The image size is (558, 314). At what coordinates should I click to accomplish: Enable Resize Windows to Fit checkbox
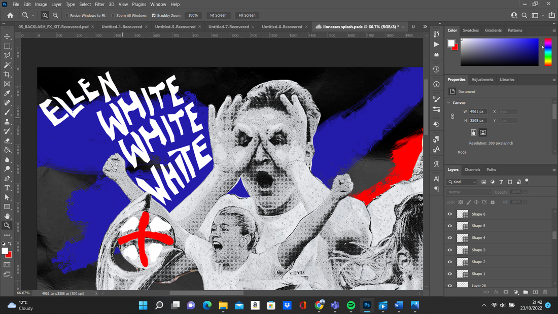pos(66,15)
